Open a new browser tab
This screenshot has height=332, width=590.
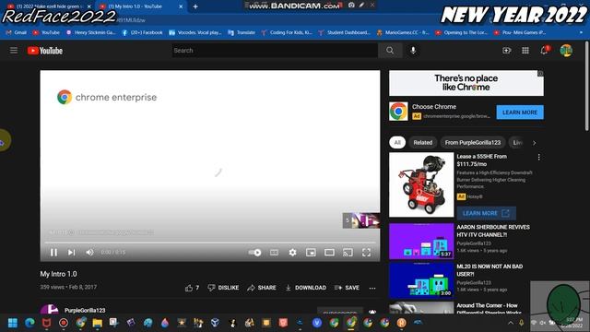[x=195, y=6]
